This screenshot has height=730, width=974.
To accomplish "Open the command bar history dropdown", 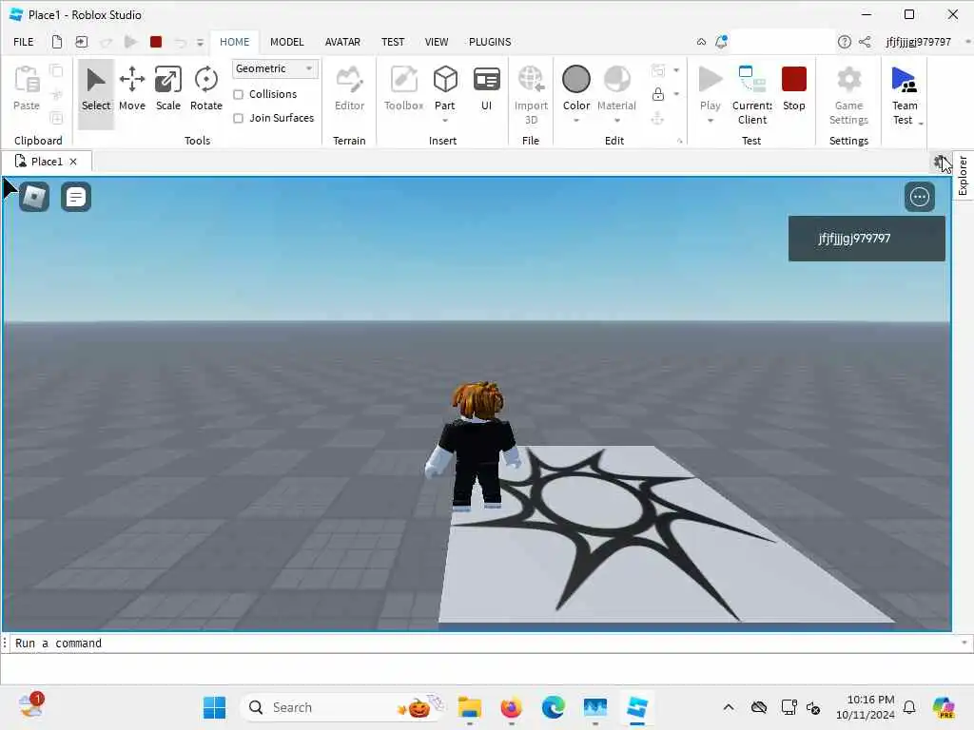I will (x=964, y=643).
